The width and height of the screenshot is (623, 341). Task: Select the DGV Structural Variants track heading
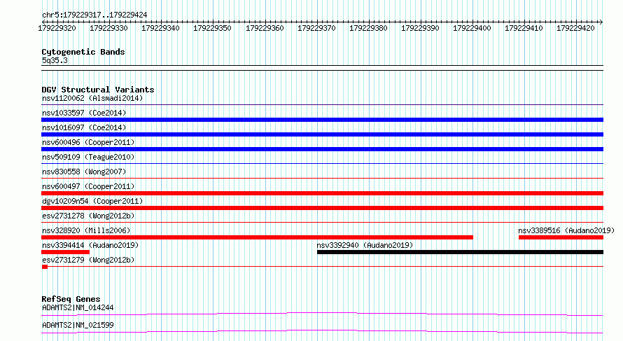(98, 90)
